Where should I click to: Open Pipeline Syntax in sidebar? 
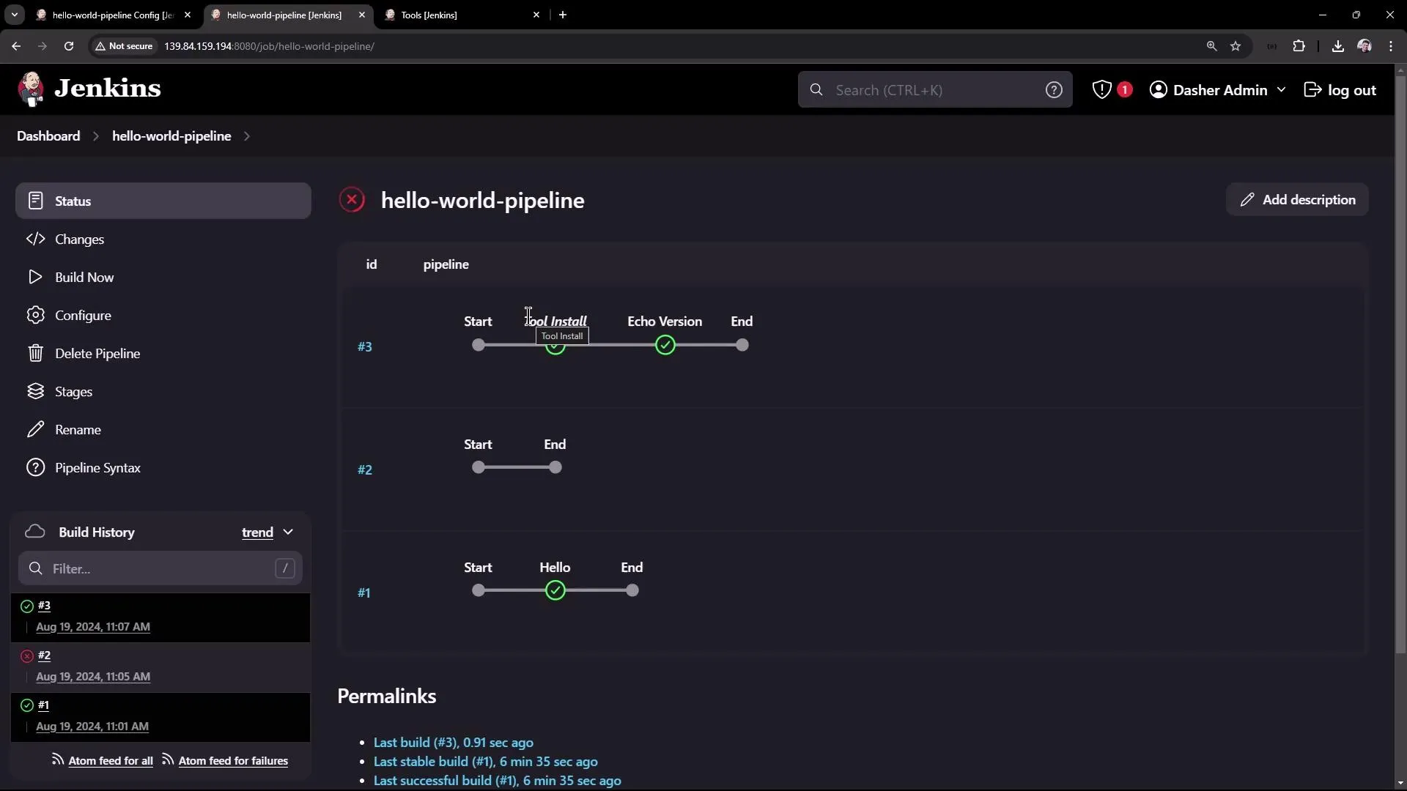pos(98,467)
